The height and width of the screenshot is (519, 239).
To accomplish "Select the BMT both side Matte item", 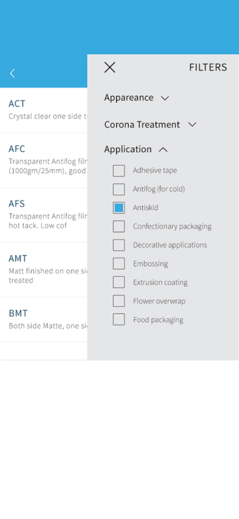I will (43, 320).
